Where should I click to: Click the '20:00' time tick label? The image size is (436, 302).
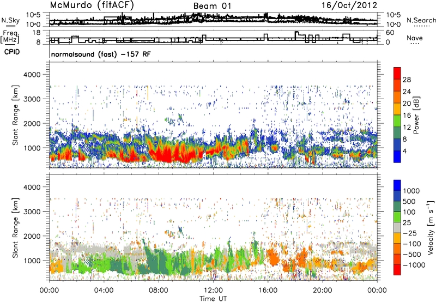(x=322, y=291)
